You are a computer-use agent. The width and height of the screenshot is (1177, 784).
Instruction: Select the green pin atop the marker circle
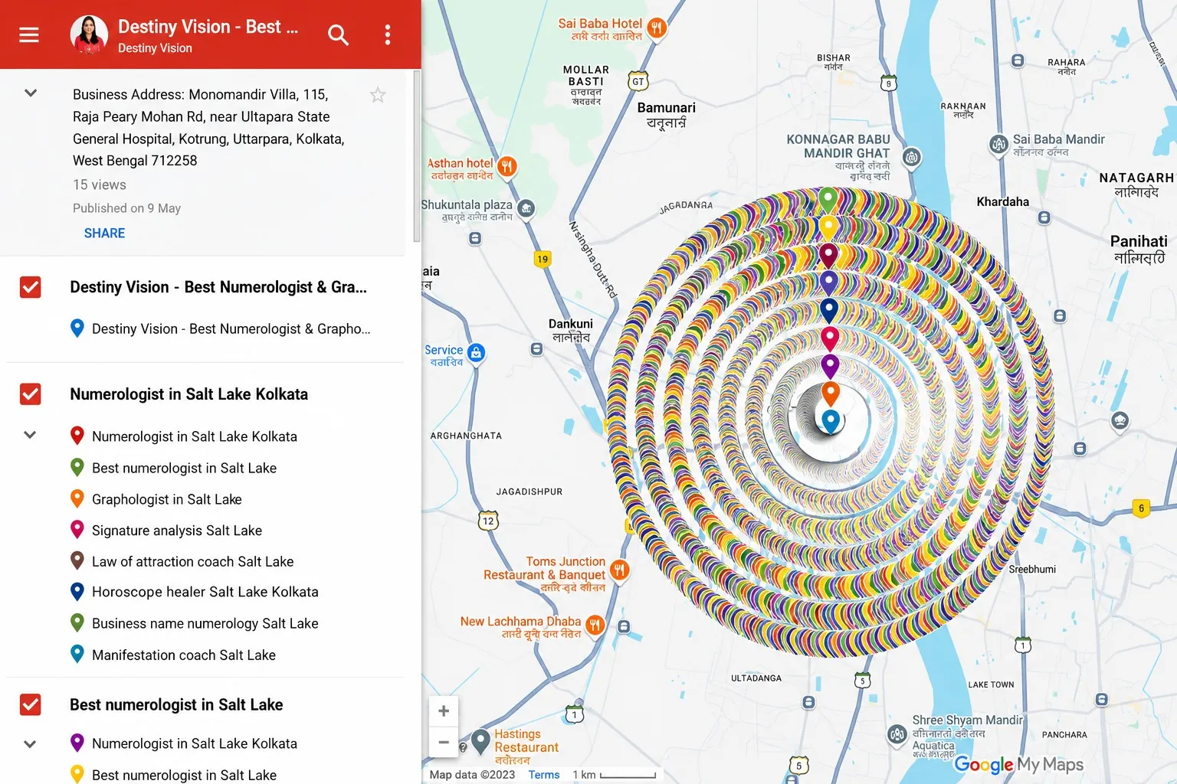click(x=828, y=200)
